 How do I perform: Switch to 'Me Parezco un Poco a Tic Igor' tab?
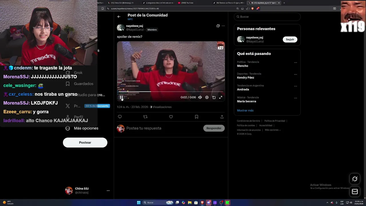229,3
